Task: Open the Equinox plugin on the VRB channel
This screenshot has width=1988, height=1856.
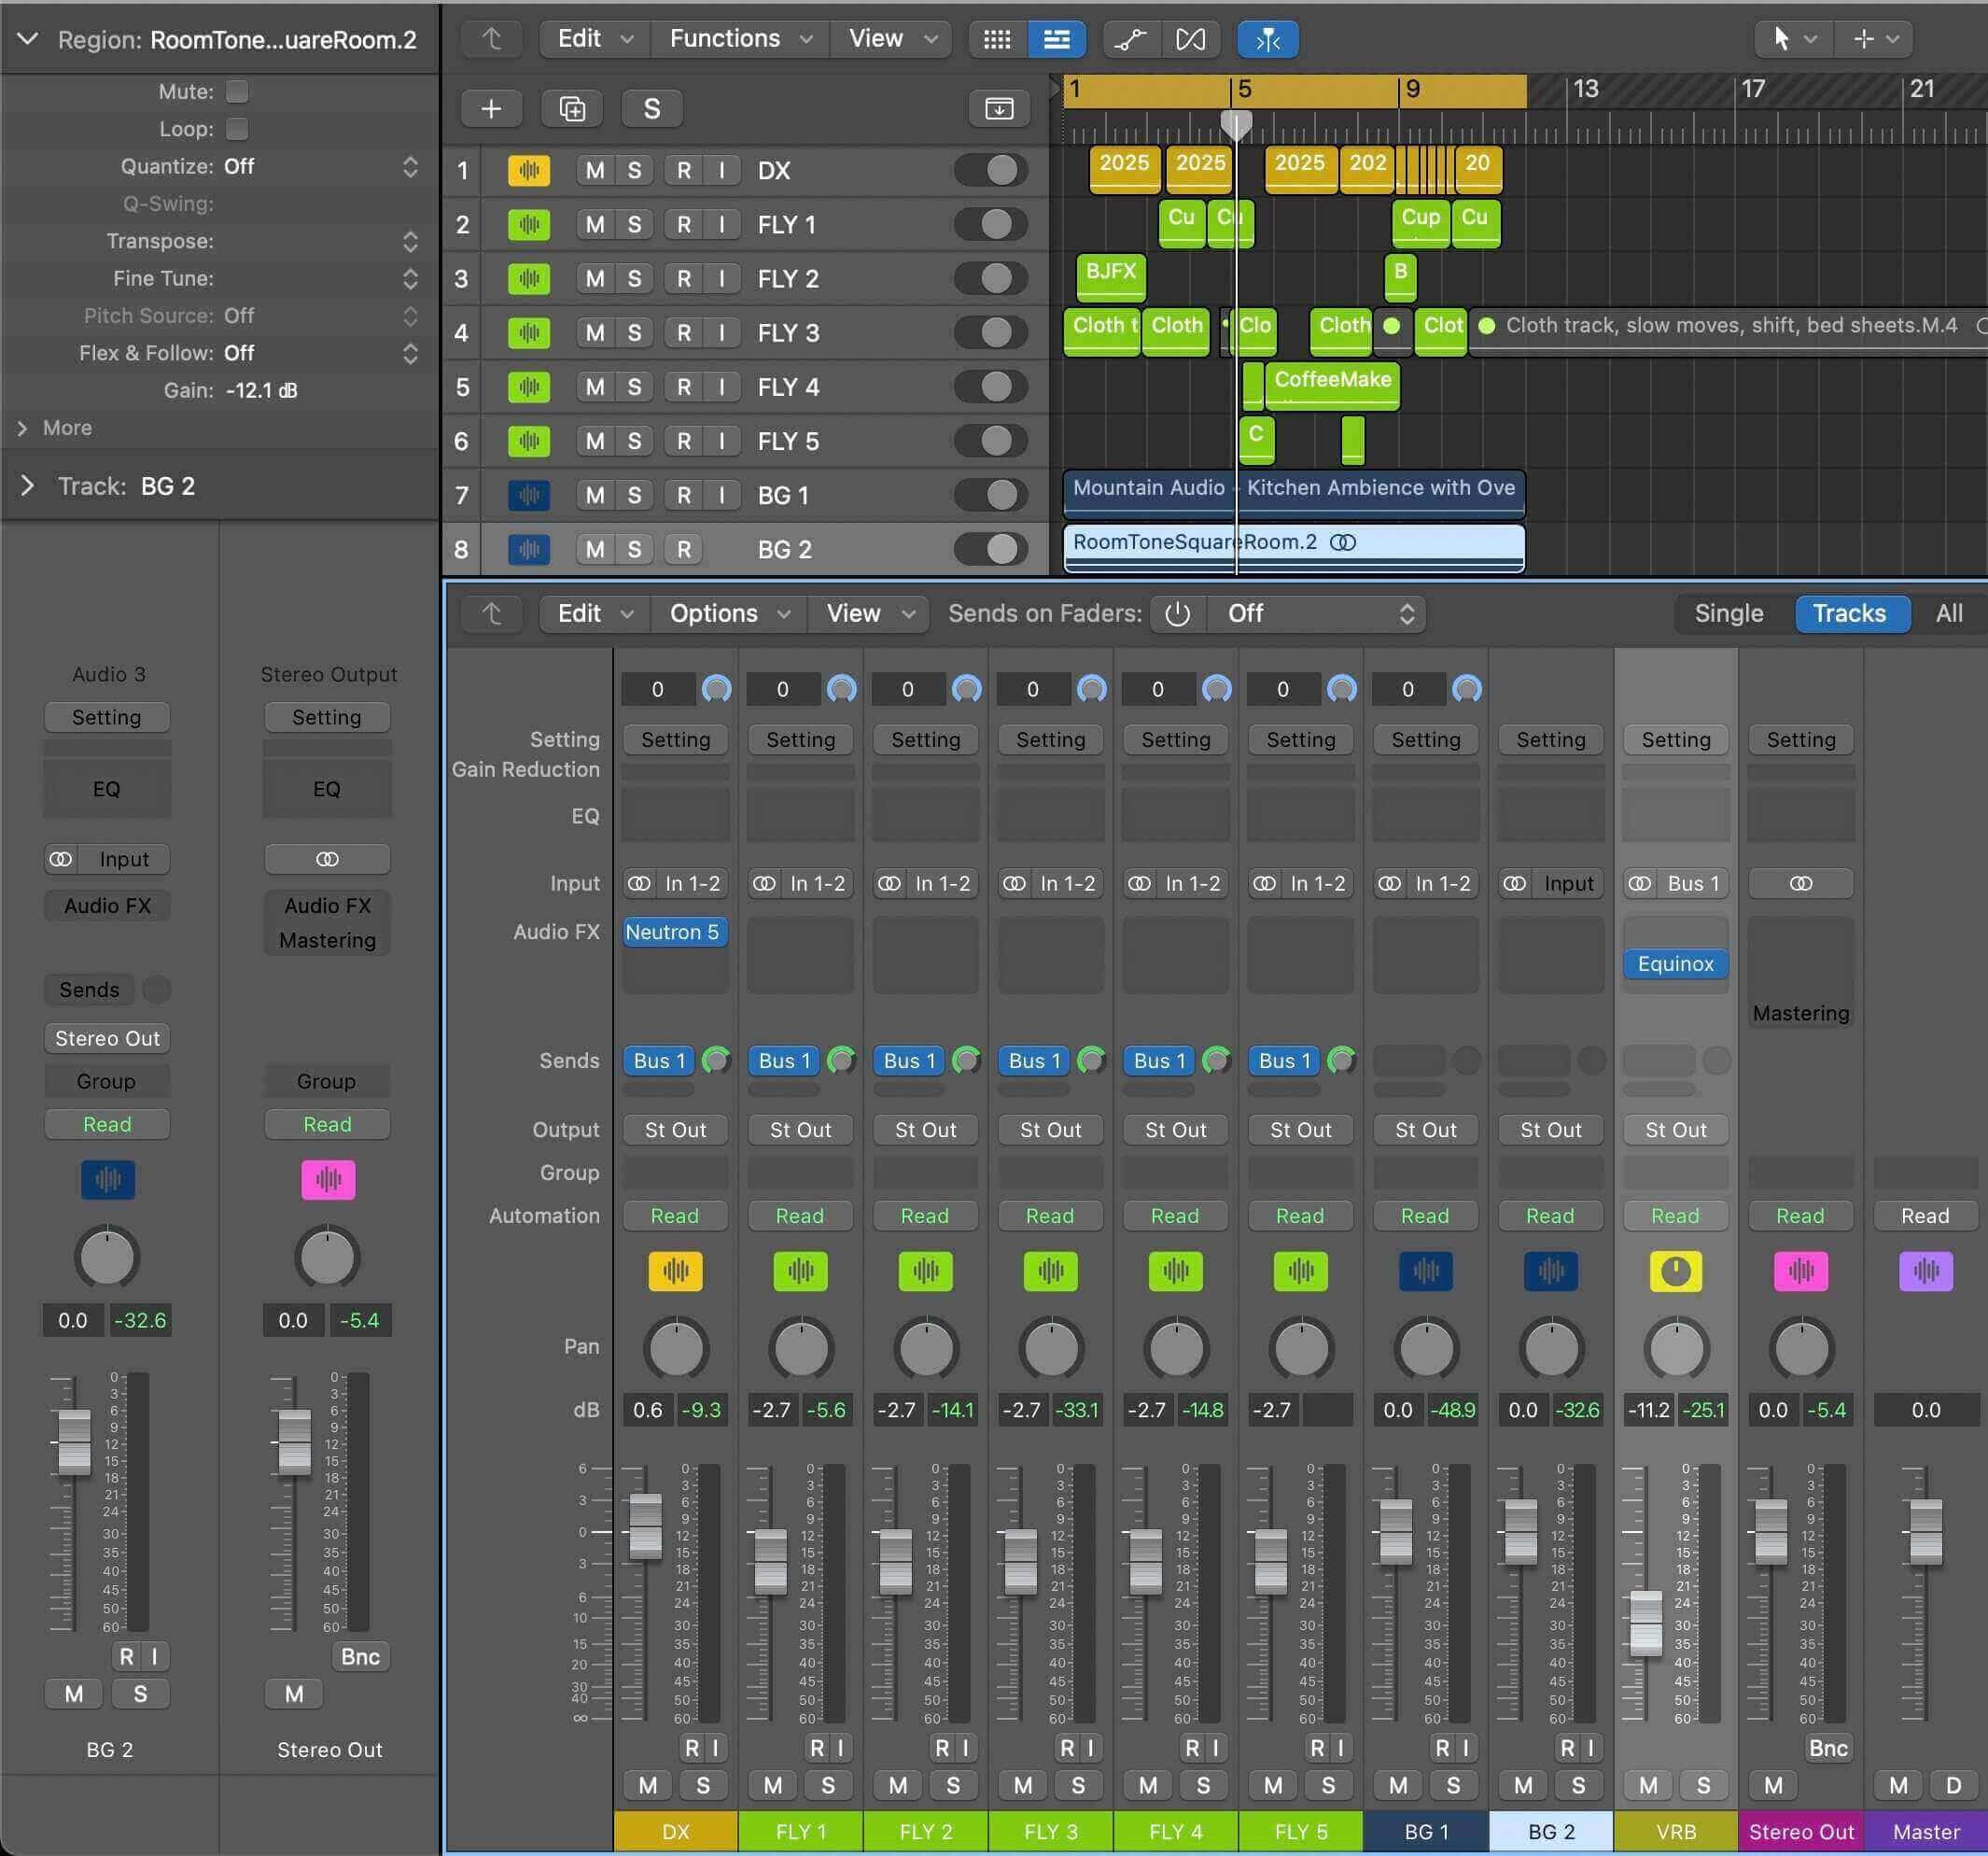Action: point(1675,963)
